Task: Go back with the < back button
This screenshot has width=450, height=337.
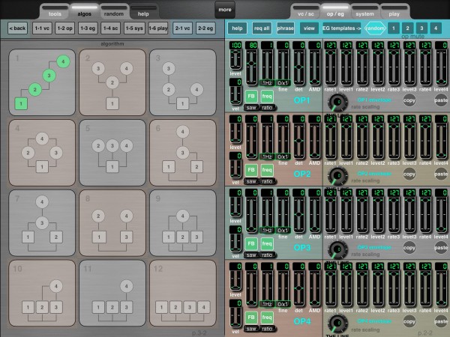Action: click(17, 28)
